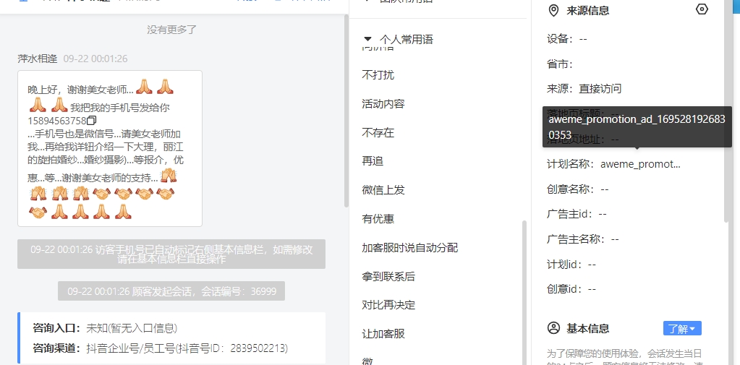Click the 创意名称 field row
Screen dimensions: 740x365
pos(578,189)
